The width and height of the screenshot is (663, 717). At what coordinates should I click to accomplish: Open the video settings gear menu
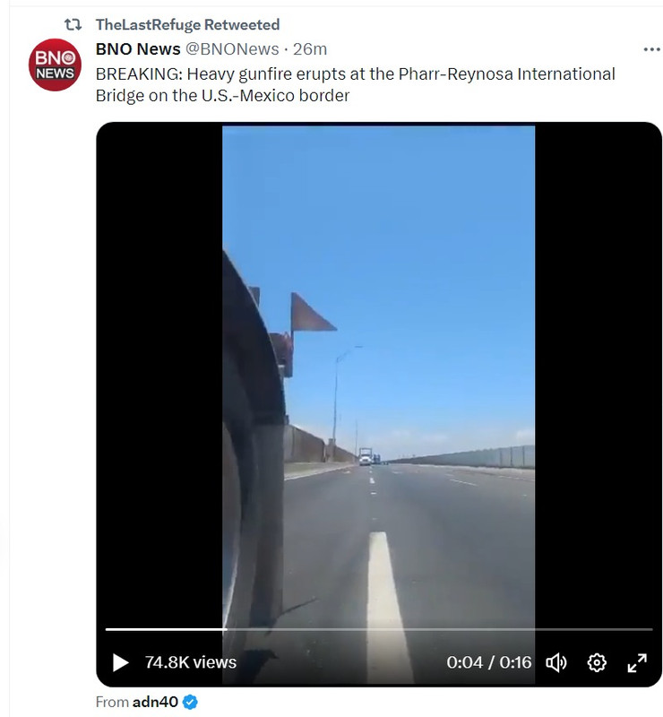point(597,662)
